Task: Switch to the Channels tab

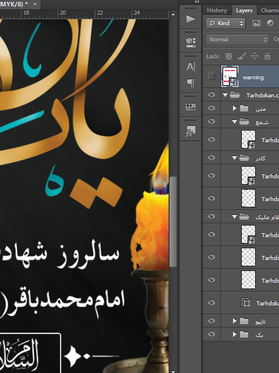Action: tap(270, 10)
